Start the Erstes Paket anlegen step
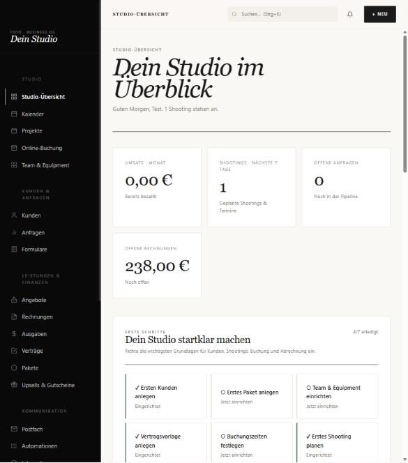408x463 pixels. pos(252,396)
